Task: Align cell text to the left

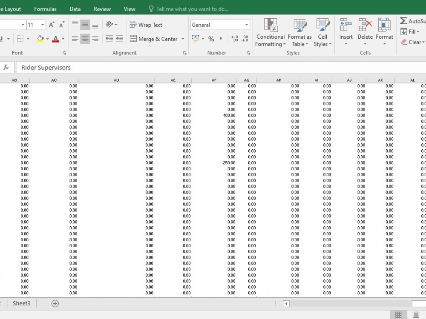Action: pos(75,39)
